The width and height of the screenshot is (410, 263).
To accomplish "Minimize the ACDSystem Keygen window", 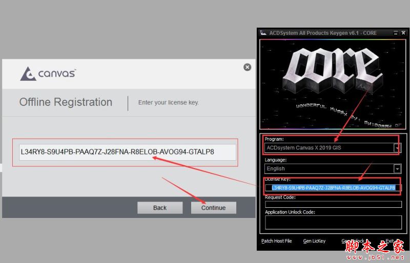I will point(396,33).
